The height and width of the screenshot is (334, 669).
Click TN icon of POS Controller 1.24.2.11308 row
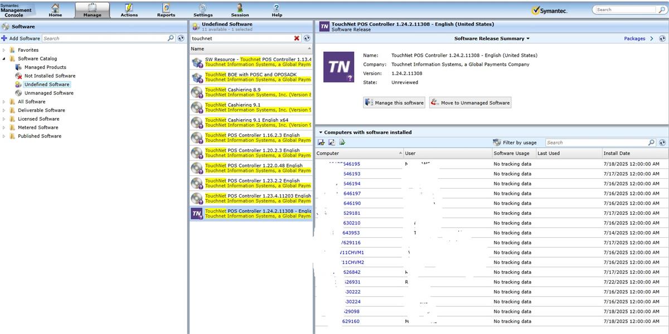point(197,213)
